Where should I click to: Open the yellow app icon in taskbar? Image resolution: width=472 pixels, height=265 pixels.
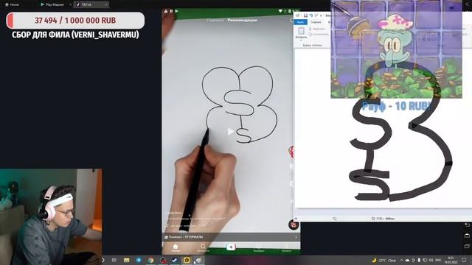tap(187, 260)
